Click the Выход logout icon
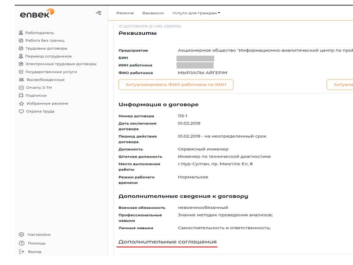The width and height of the screenshot is (353, 265). [21, 252]
